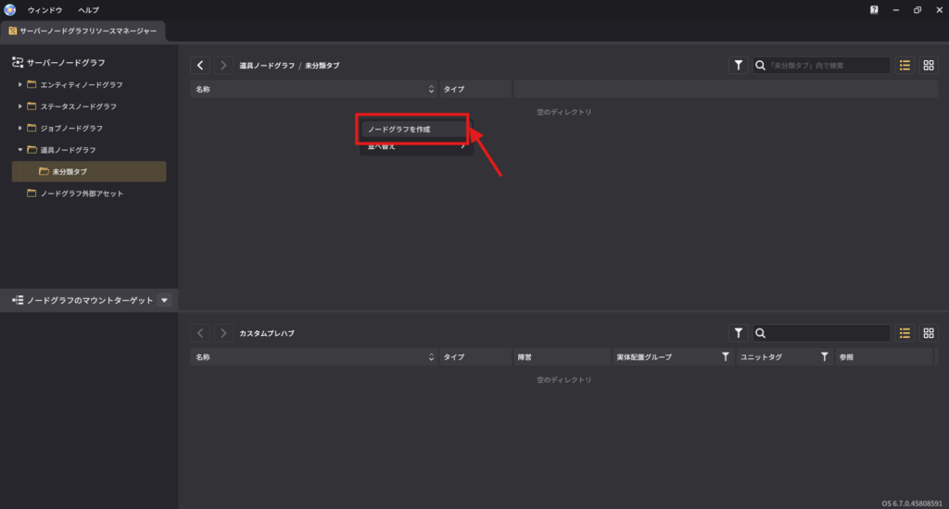The image size is (949, 509).
Task: Open the filter in the upper panel
Action: click(x=739, y=66)
